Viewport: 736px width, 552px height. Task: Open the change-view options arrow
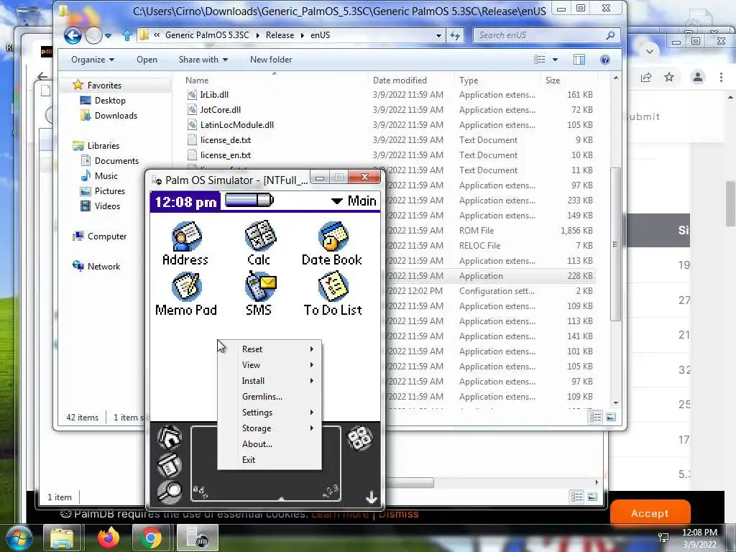point(556,60)
